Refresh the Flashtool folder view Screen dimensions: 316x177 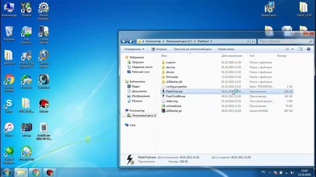(x=253, y=41)
